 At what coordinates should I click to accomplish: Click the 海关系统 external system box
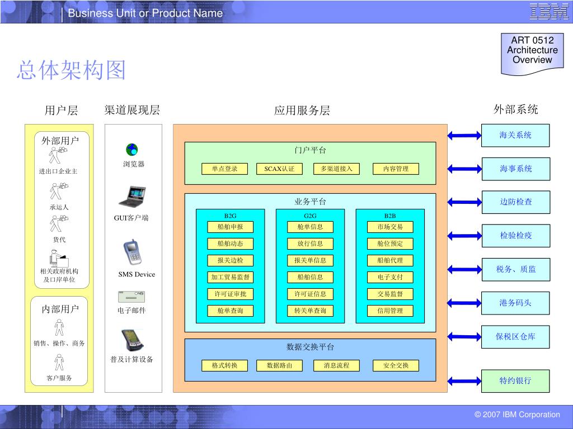point(515,135)
